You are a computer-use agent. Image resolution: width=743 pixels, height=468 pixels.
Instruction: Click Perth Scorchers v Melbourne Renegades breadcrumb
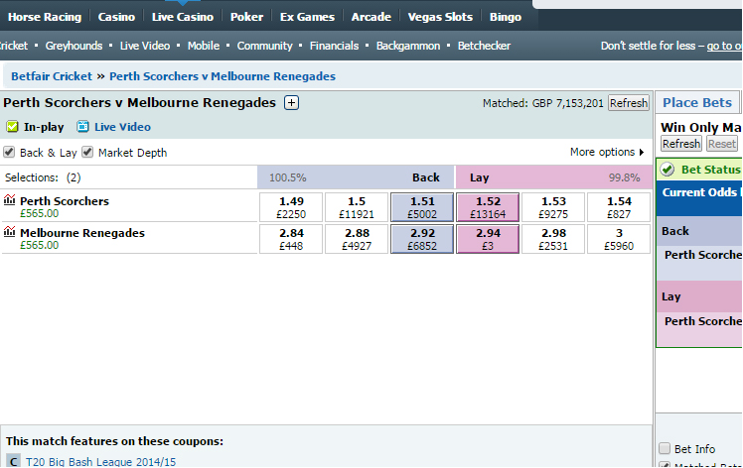point(223,76)
